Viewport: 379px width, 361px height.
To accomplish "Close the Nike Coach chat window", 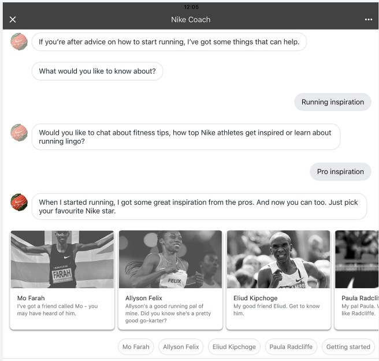I will click(x=13, y=20).
